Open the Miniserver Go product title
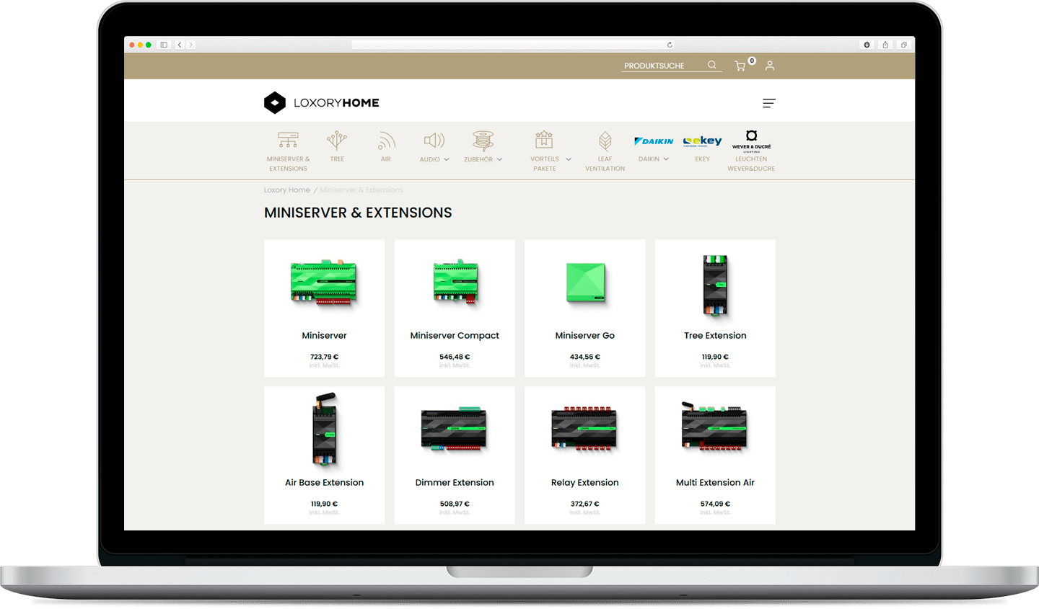The height and width of the screenshot is (609, 1039). pos(585,335)
